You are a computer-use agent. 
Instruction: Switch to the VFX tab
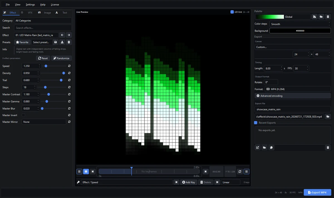30,12
